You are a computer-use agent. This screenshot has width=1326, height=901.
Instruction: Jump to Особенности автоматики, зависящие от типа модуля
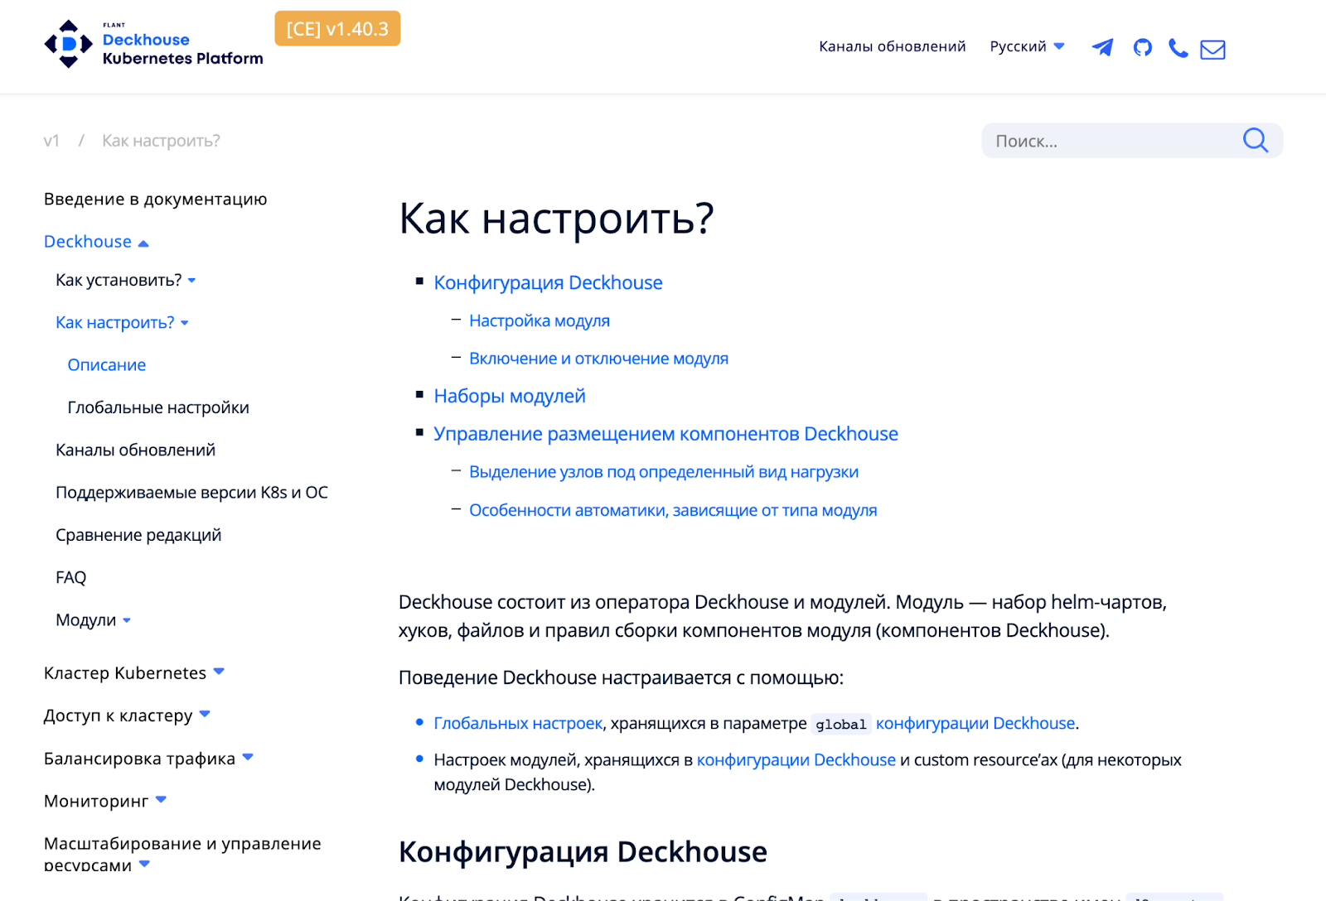coord(673,510)
